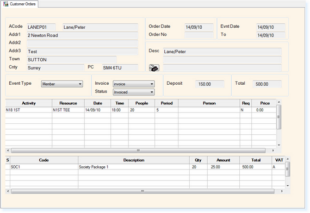Click the Req cell showing N
Viewport: 310px width, 213px height.
point(246,110)
